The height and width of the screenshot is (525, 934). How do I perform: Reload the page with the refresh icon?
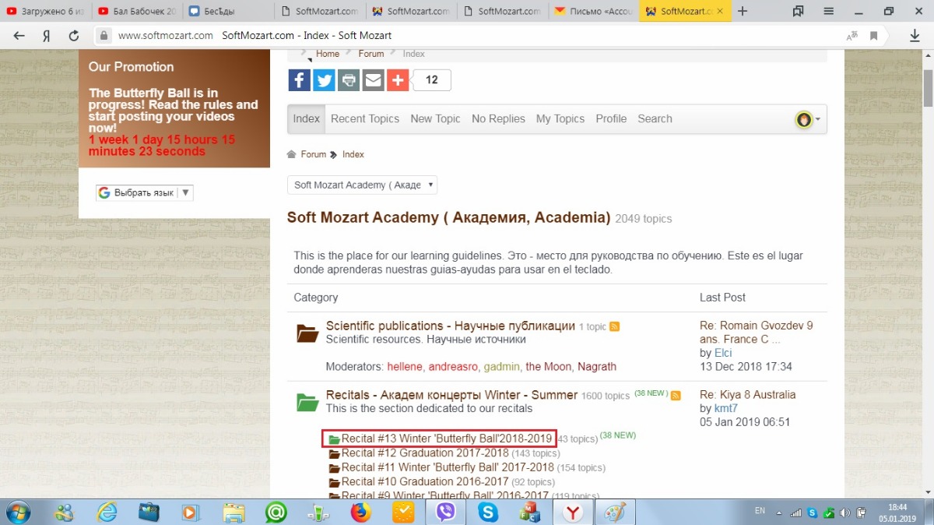[x=74, y=36]
